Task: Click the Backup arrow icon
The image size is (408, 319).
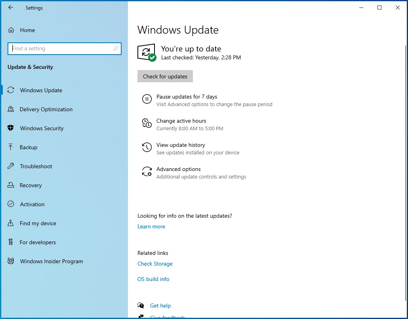Action: 10,147
